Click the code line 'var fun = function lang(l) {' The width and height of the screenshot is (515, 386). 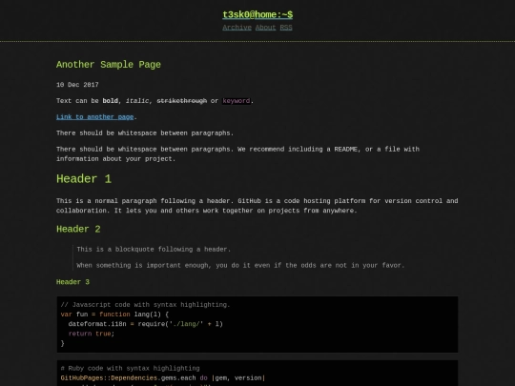tap(114, 315)
